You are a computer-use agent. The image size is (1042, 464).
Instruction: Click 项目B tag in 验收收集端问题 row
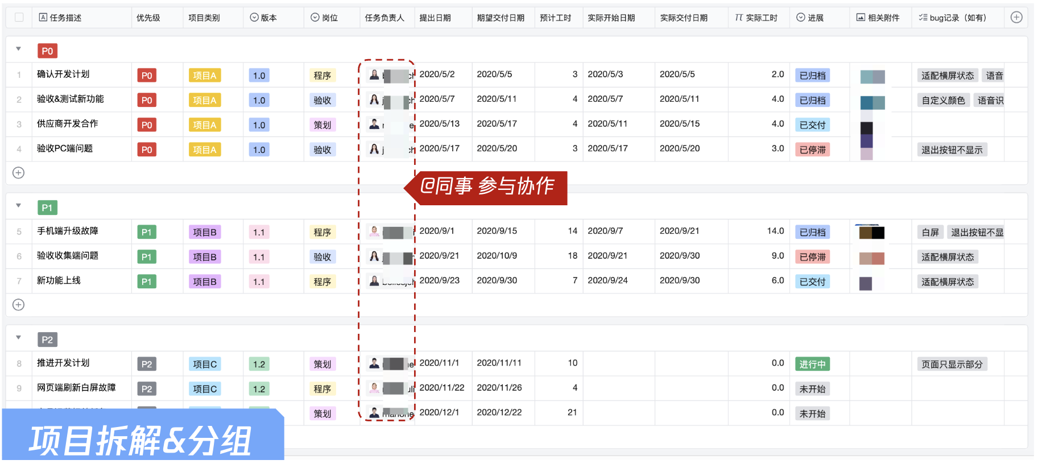(x=205, y=257)
